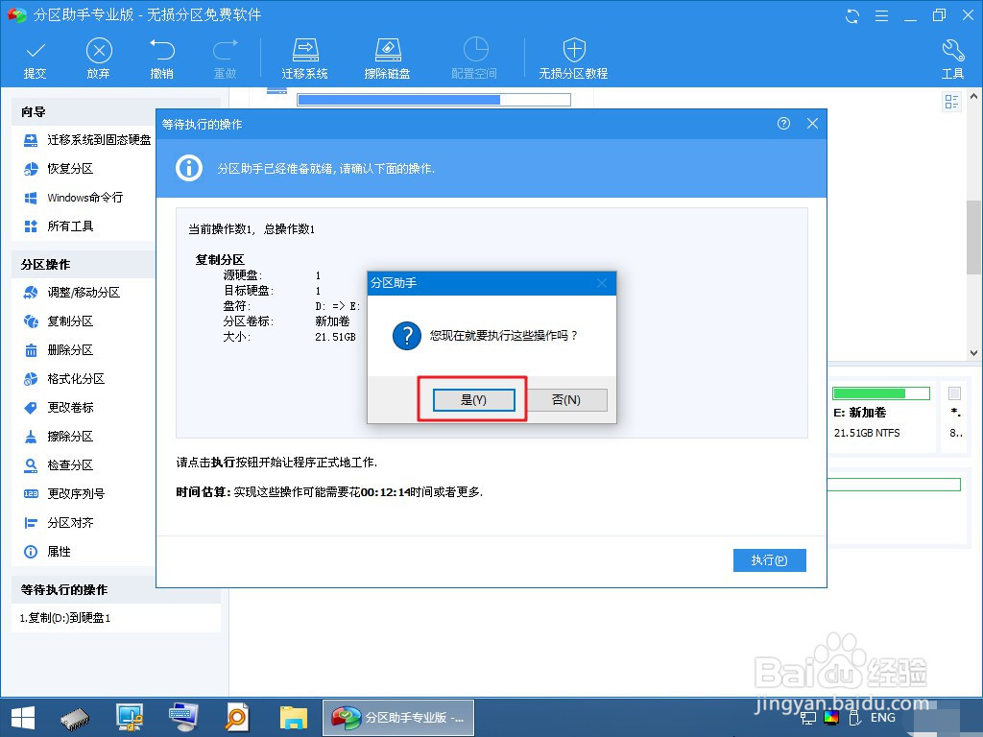Open the 擦除磁盘 wipe disk tool
The width and height of the screenshot is (983, 737).
click(x=387, y=59)
